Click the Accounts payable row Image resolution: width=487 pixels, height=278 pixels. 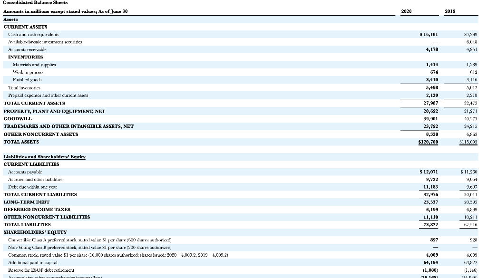click(25, 172)
